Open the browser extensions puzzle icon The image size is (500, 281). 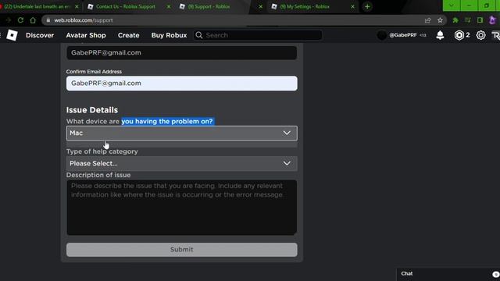click(455, 20)
